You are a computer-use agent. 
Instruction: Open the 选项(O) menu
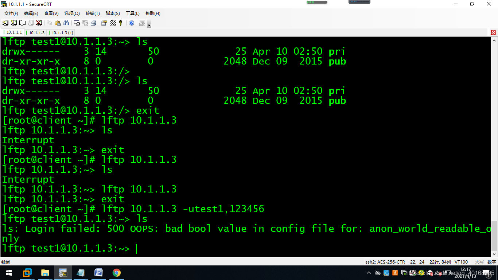click(72, 13)
